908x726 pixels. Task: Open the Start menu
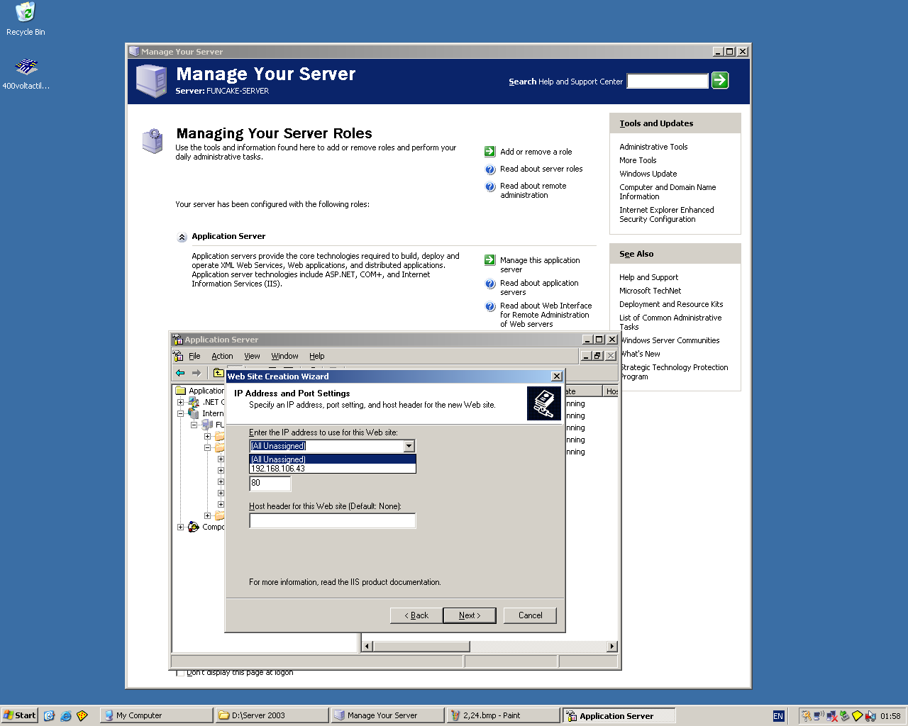pos(19,715)
